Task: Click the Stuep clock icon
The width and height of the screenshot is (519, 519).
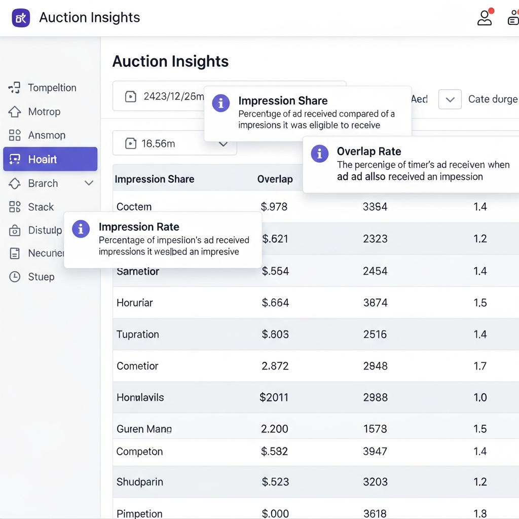Action: [15, 277]
